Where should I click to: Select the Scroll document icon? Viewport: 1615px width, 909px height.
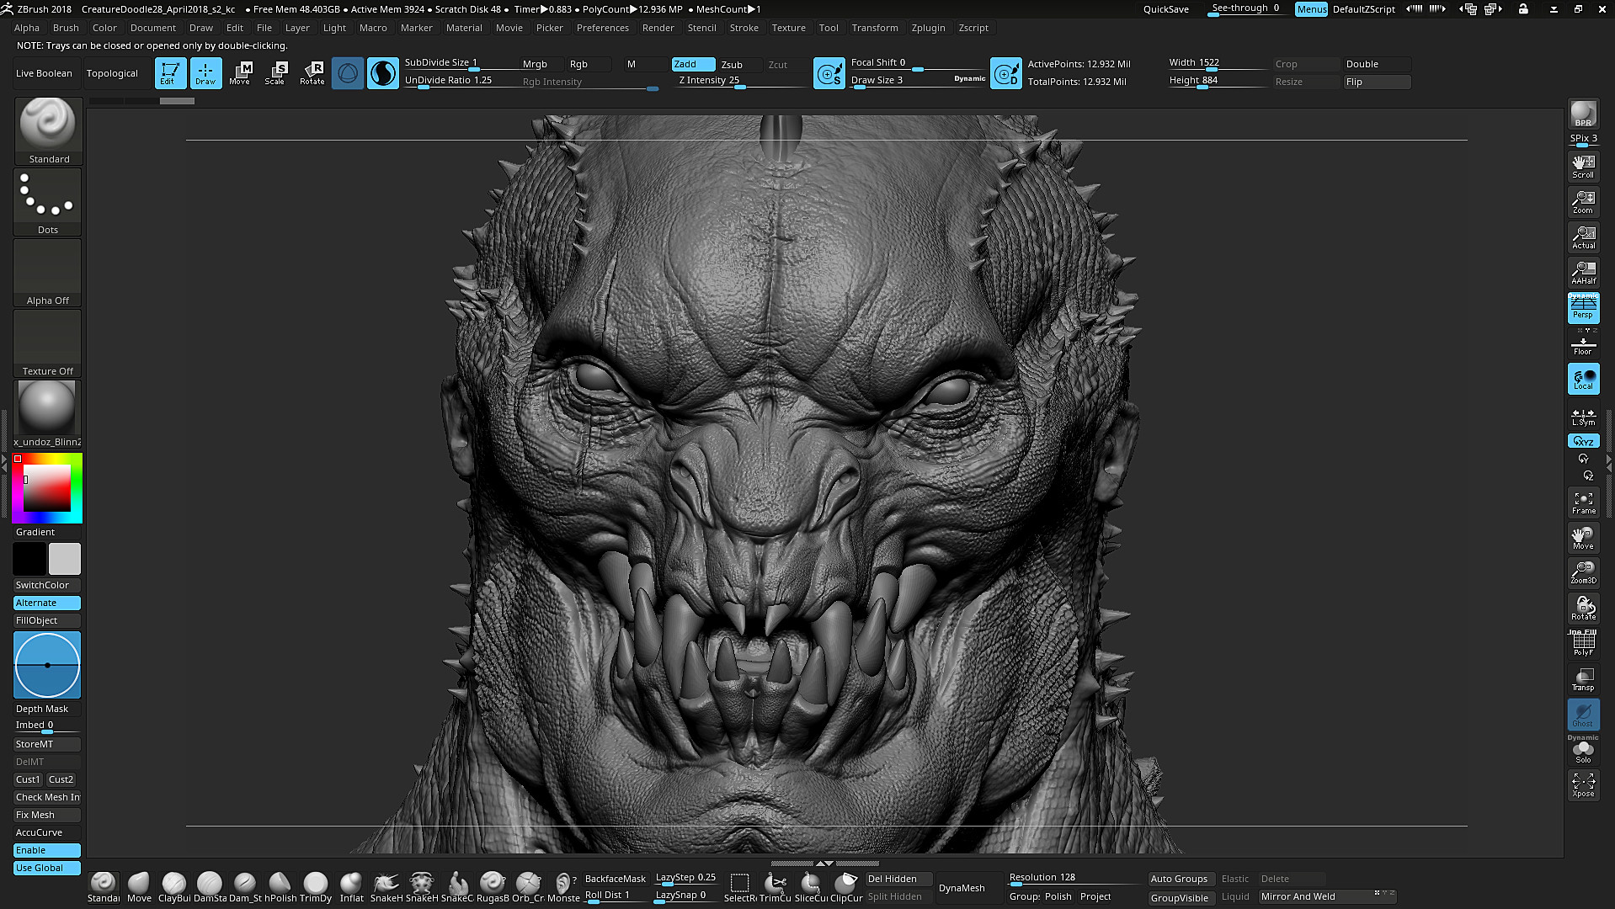pyautogui.click(x=1583, y=166)
